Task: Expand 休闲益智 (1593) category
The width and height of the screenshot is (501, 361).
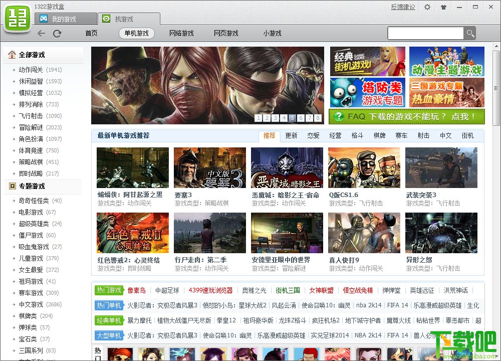Action: pyautogui.click(x=40, y=81)
